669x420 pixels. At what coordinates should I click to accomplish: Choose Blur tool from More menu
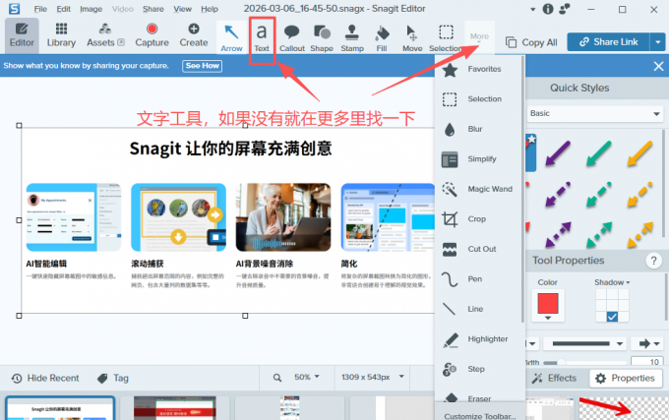coord(479,129)
